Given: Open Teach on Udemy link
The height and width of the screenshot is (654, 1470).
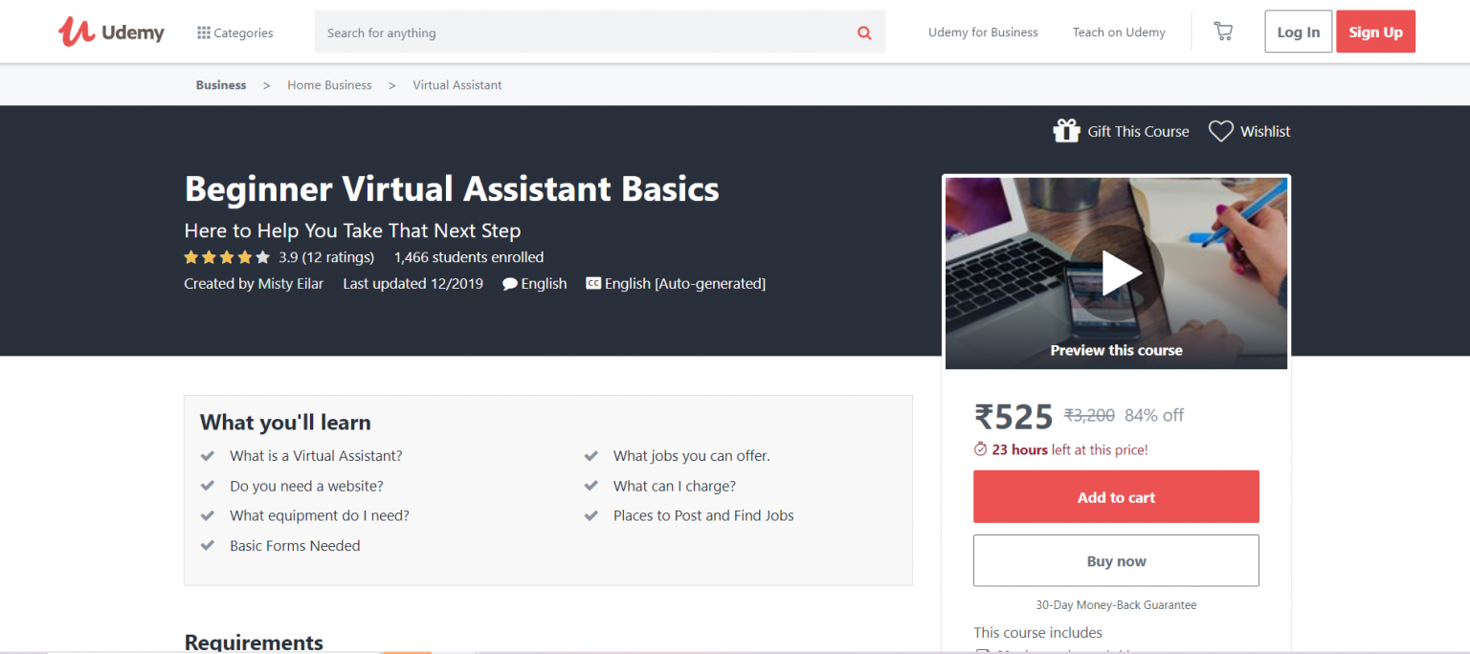Looking at the screenshot, I should [x=1119, y=33].
